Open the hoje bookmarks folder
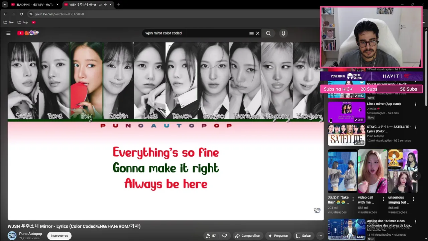The image size is (428, 241). pyautogui.click(x=23, y=22)
